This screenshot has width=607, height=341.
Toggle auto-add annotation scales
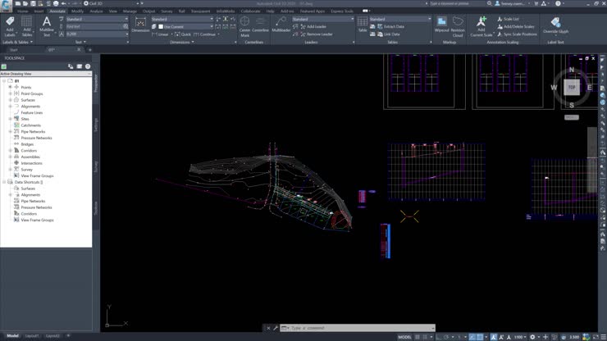501,337
